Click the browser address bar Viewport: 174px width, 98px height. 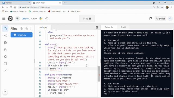click(x=85, y=7)
